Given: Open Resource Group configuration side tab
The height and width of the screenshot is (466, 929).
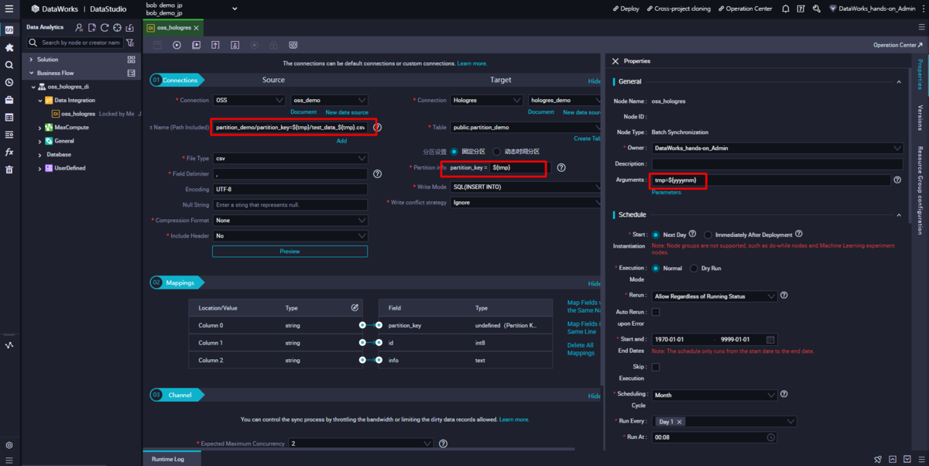Looking at the screenshot, I should [920, 190].
